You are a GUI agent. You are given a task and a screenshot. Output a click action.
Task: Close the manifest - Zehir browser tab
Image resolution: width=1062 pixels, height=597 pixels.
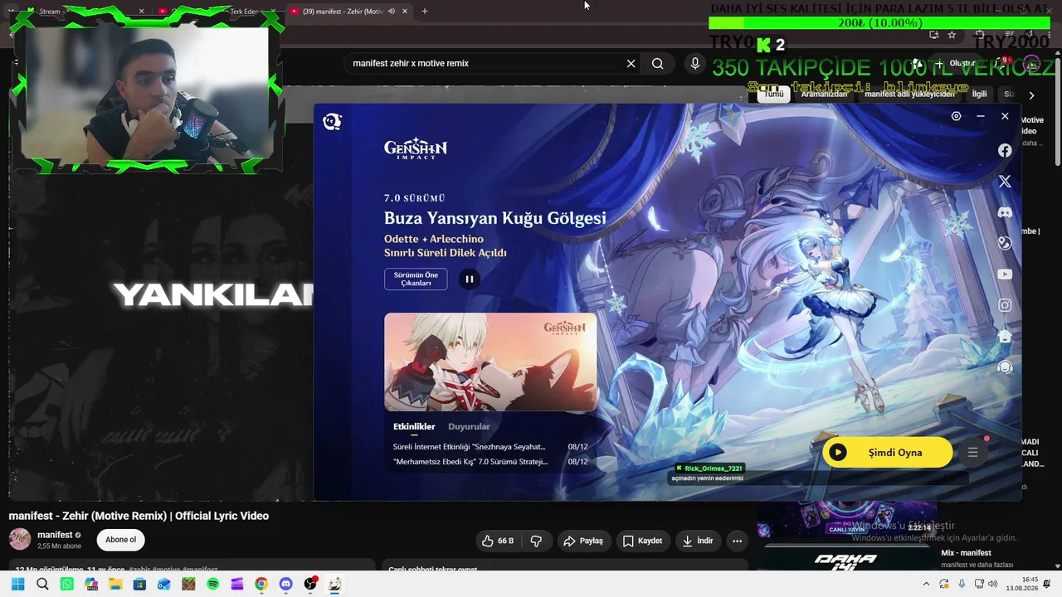(x=405, y=11)
